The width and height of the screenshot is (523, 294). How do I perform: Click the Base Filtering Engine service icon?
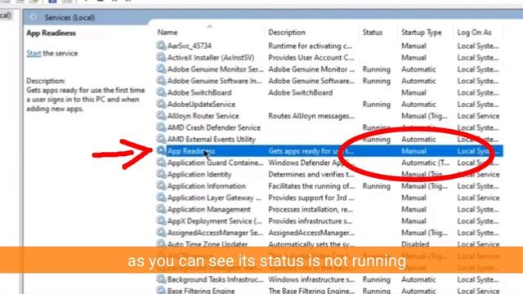pyautogui.click(x=161, y=290)
